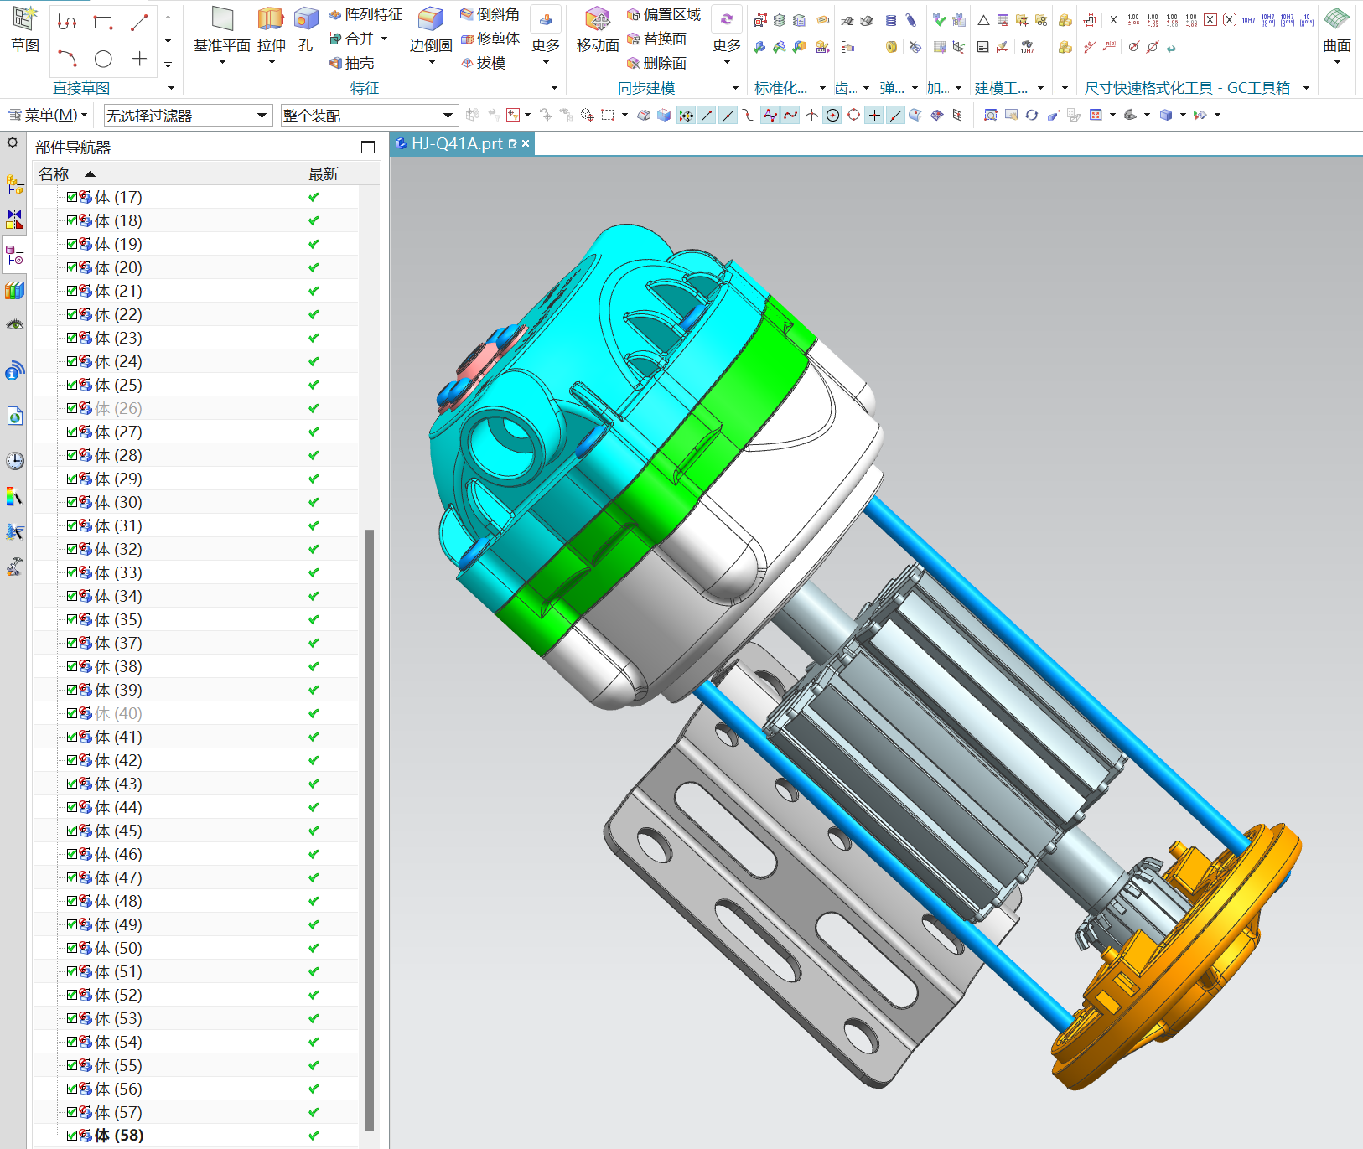Expand the 曲面 gallery dropdown arrow
Screen dimensions: 1363x1149
(1337, 63)
